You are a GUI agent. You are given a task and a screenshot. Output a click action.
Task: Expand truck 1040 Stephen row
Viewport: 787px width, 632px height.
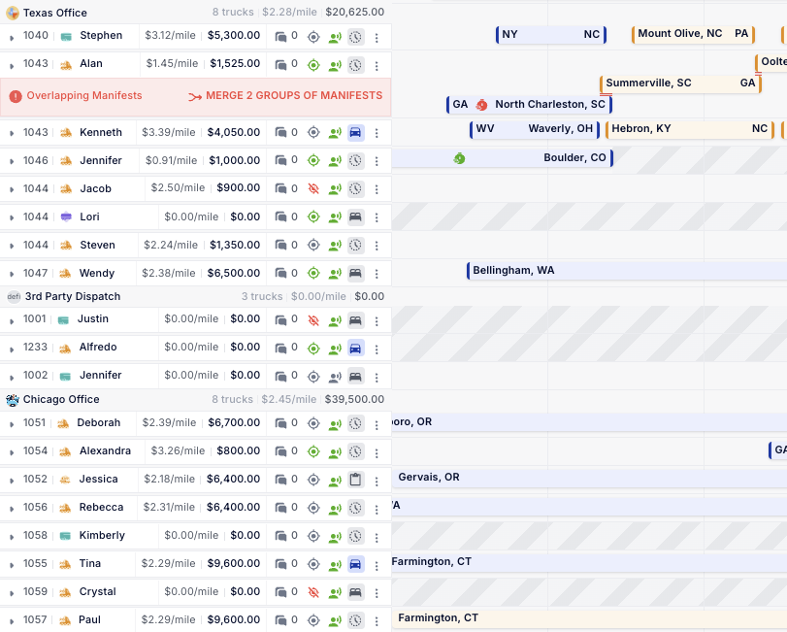click(x=12, y=37)
